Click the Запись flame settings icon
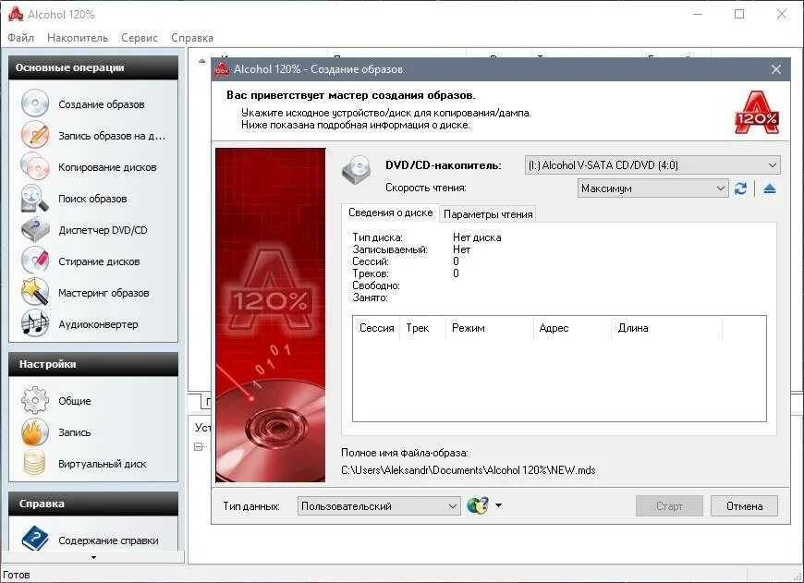The image size is (804, 583). tap(35, 431)
